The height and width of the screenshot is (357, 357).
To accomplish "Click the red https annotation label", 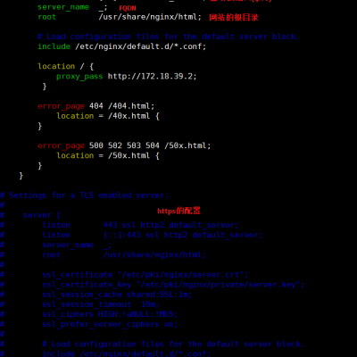I will [x=178, y=211].
